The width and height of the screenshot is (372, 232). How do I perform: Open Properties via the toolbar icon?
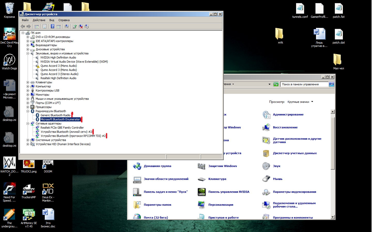coord(45,26)
